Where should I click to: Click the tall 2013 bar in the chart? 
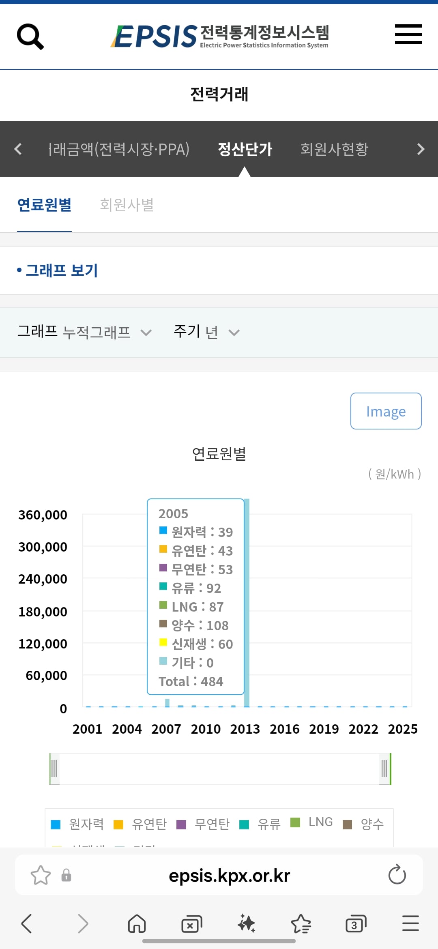tap(247, 603)
